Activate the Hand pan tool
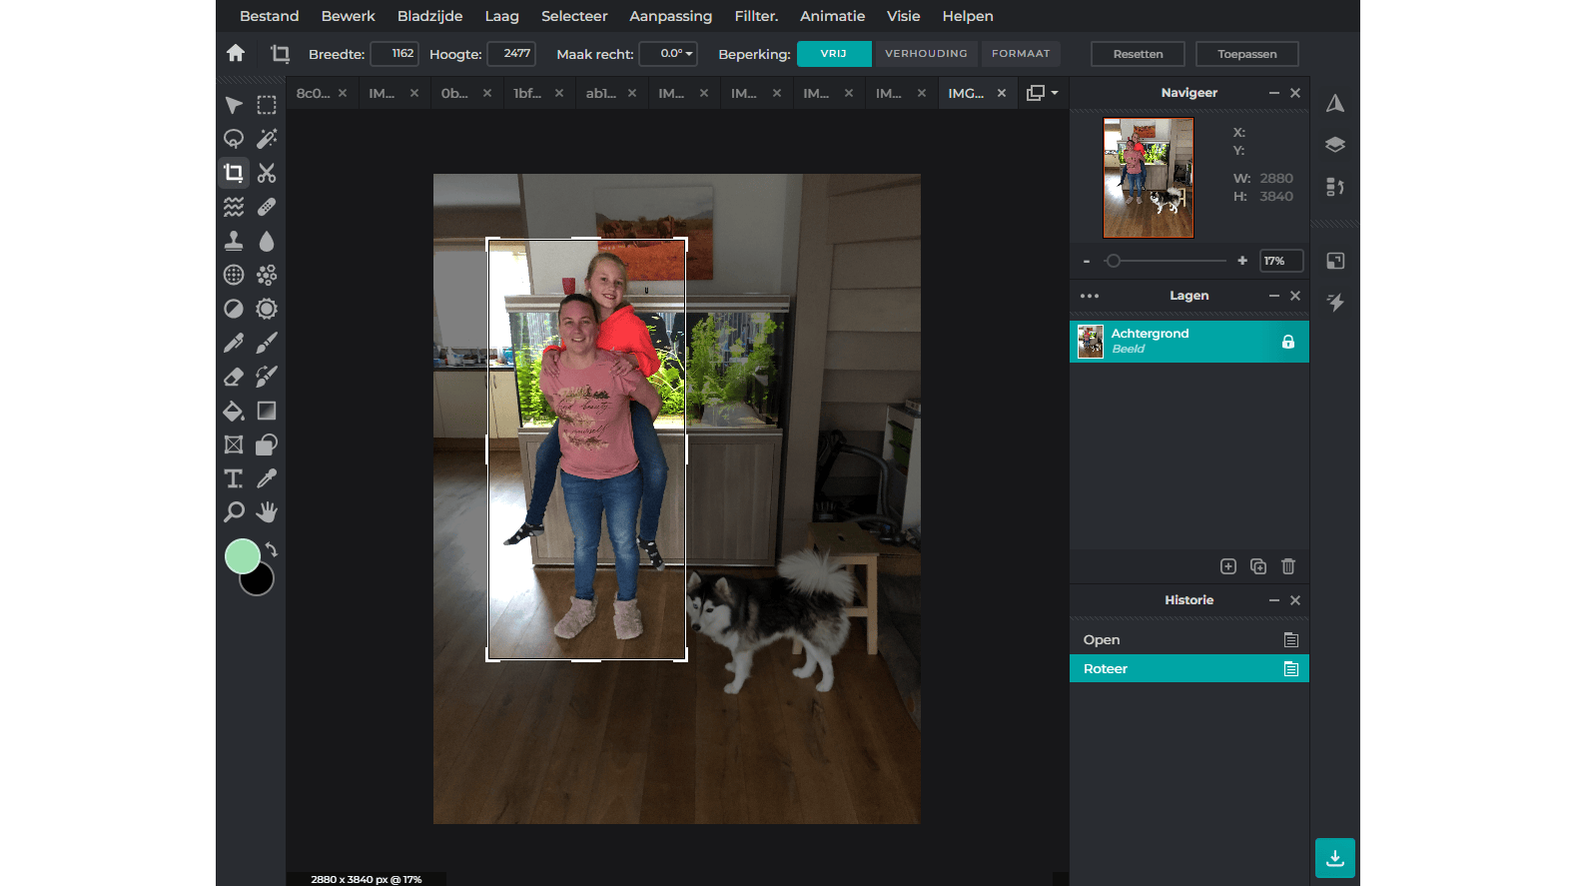 coord(267,512)
